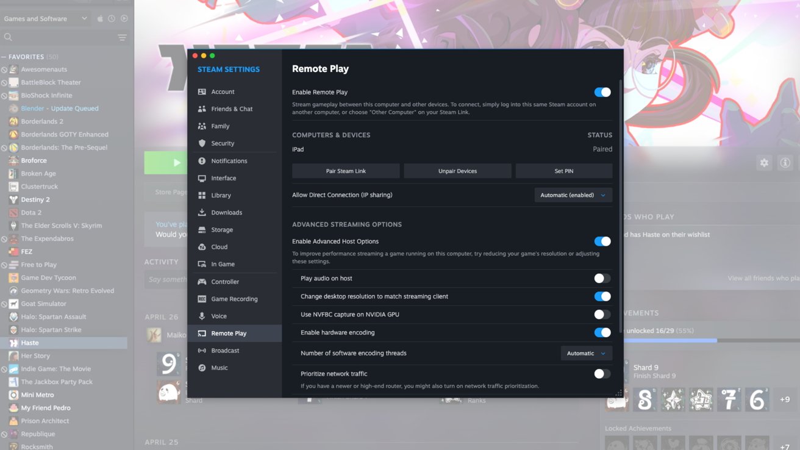This screenshot has height=450, width=800.
Task: Toggle Enable Remote Play switch
Action: click(x=602, y=92)
